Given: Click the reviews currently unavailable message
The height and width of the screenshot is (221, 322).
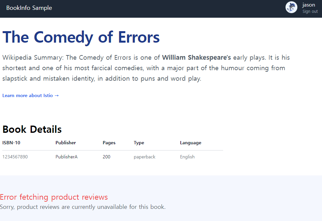Looking at the screenshot, I should point(83,207).
